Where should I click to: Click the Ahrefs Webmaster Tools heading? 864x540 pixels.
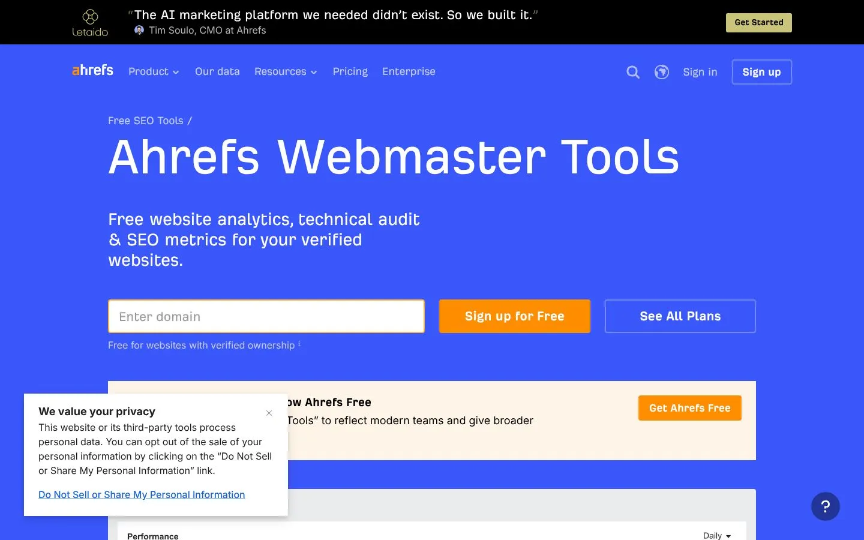(x=394, y=157)
